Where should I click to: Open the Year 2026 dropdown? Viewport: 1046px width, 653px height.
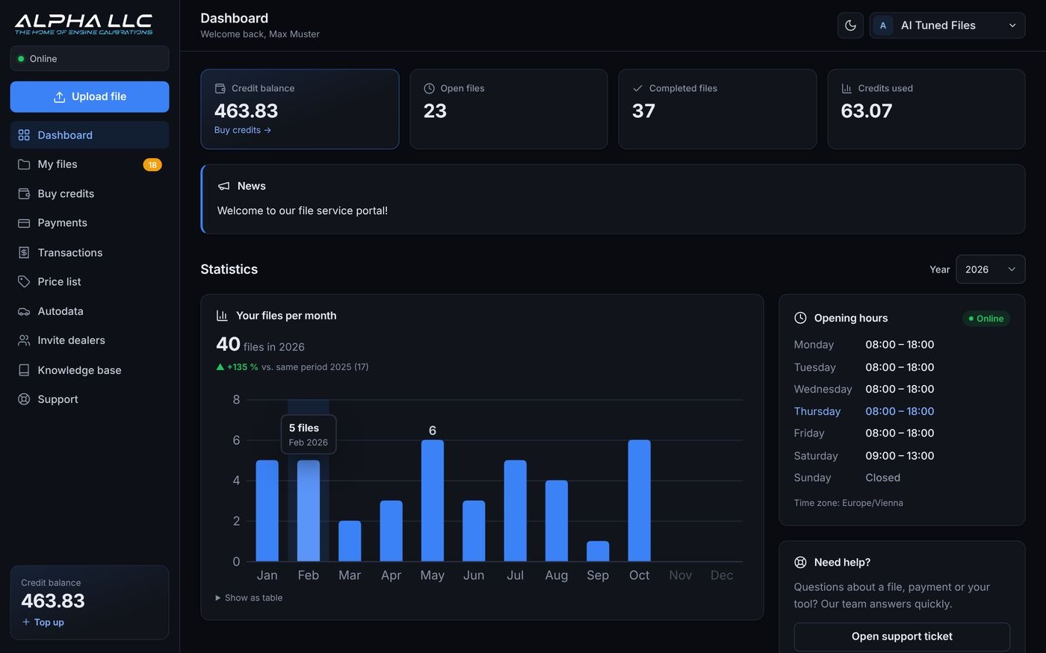pyautogui.click(x=990, y=269)
